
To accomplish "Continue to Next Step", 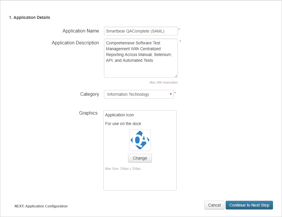I will 249,205.
